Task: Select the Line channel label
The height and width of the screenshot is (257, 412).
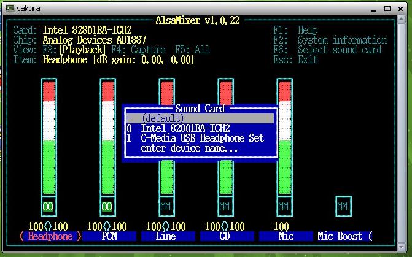Action: click(x=168, y=237)
